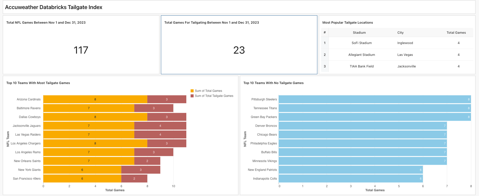This screenshot has width=479, height=196.
Task: Click row number 2 beside Allegiant Stadium
Action: [325, 55]
